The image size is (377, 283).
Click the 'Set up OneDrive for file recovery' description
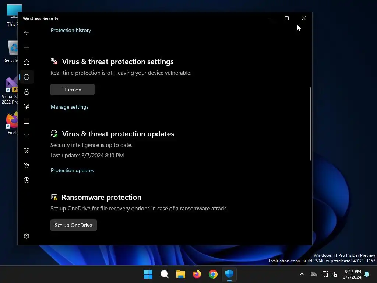[139, 209]
